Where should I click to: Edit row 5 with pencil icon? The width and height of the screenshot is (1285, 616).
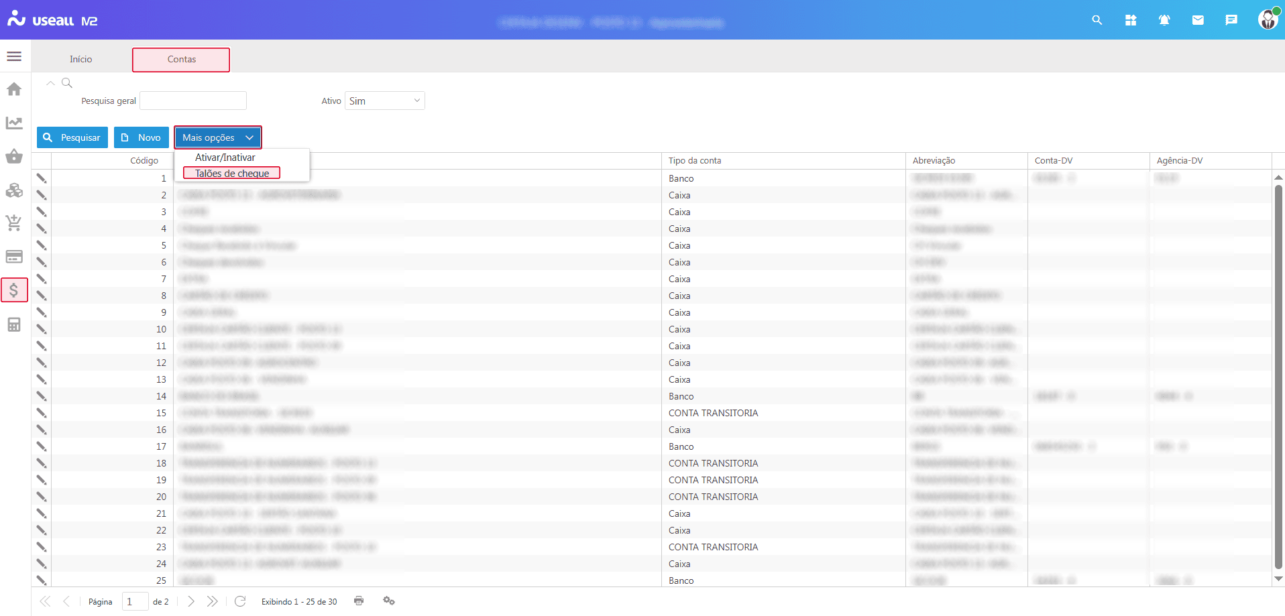42,245
